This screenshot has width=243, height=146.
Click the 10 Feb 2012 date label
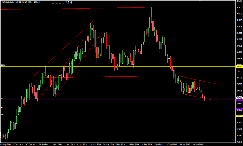click(198, 144)
